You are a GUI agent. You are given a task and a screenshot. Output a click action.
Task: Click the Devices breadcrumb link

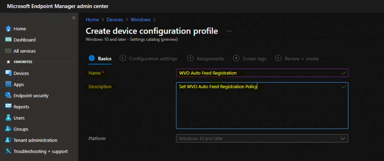pos(115,20)
